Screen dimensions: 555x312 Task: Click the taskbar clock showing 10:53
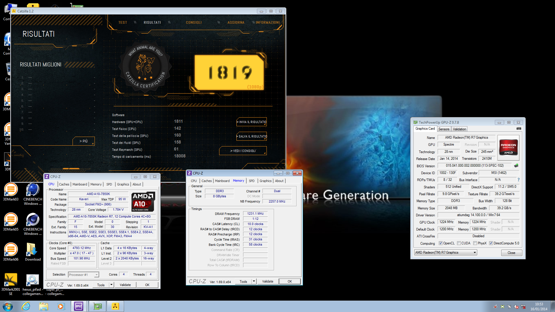539,307
